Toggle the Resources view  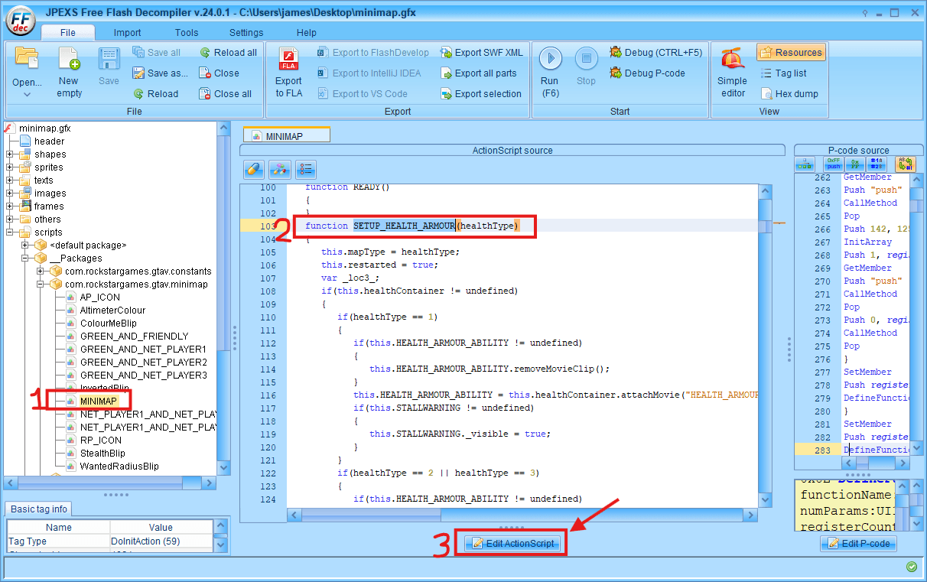(791, 53)
